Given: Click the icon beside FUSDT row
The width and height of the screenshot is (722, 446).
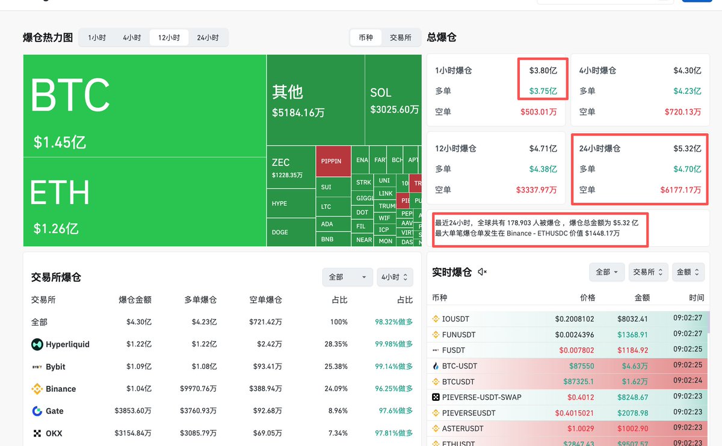Looking at the screenshot, I should click(436, 350).
